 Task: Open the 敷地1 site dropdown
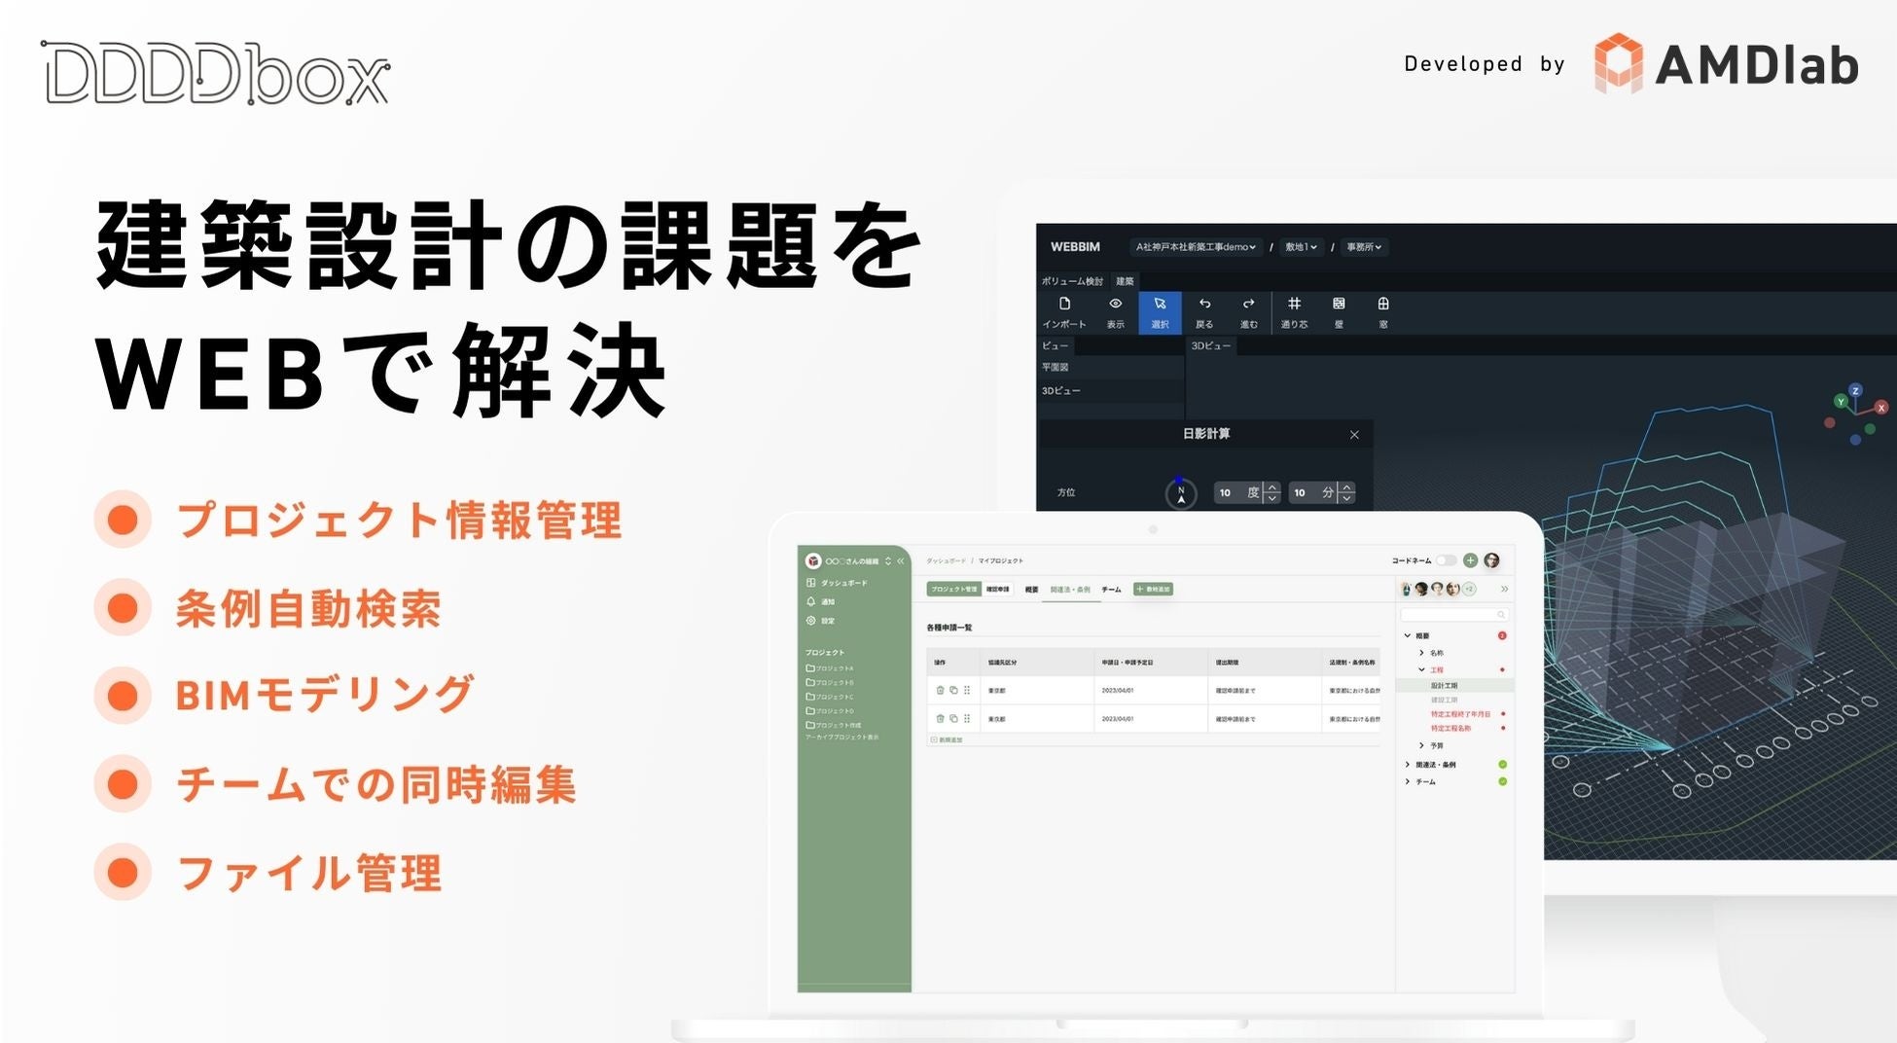tap(1301, 247)
